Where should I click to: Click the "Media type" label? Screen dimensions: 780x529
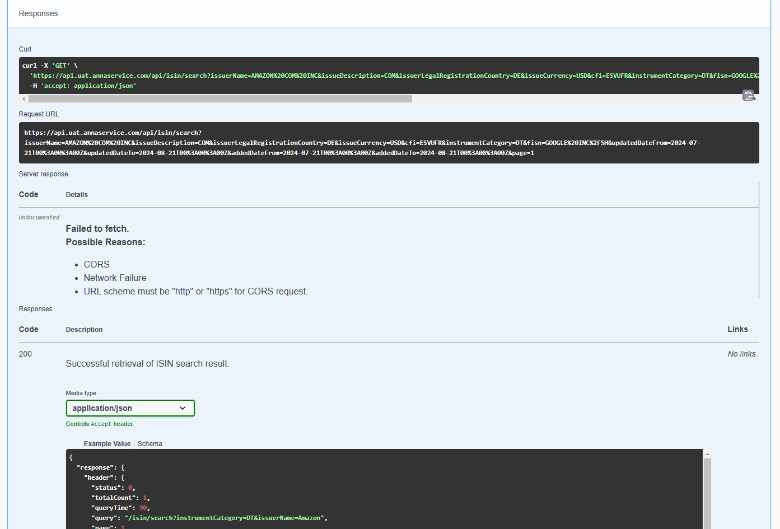(x=81, y=393)
